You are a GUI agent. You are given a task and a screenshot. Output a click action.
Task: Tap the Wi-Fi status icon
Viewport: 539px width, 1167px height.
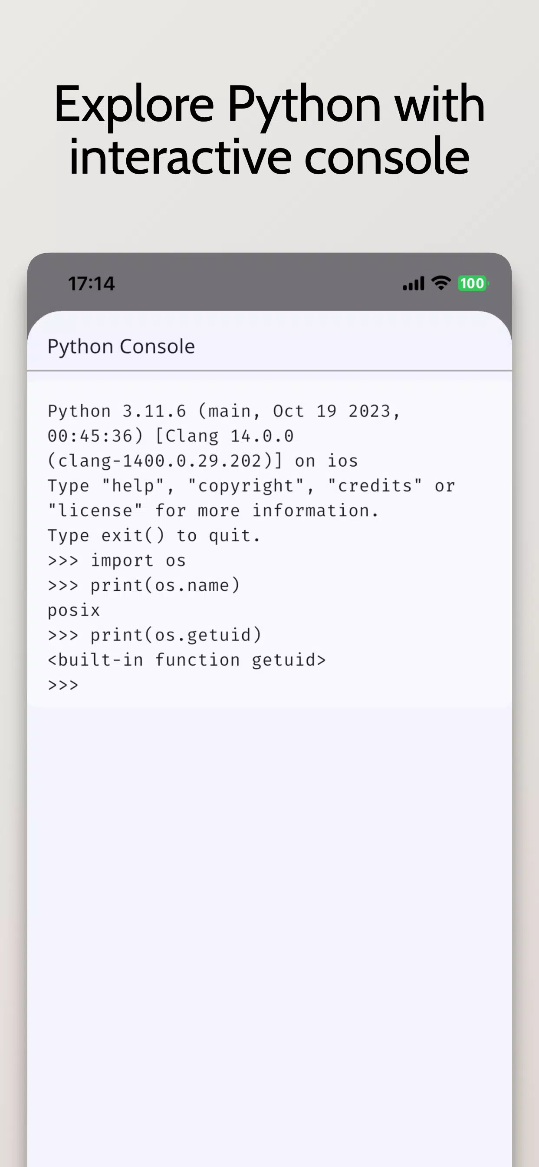click(441, 283)
